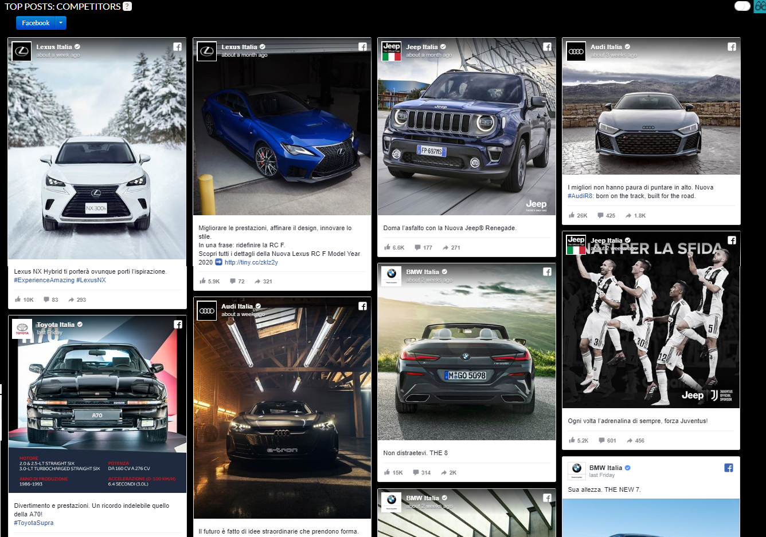The image size is (766, 537).
Task: Click Facebook icon on Jeep Renegade post
Action: tap(547, 47)
